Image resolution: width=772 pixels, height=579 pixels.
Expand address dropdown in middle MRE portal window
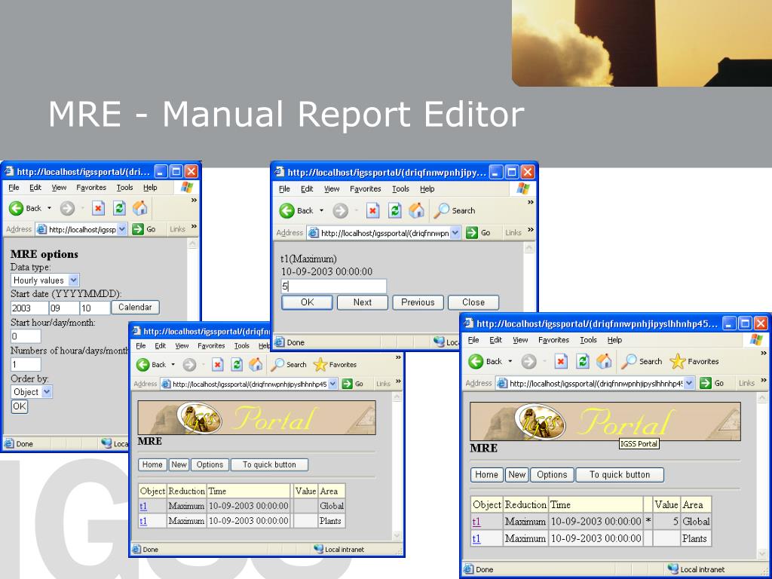tap(332, 384)
